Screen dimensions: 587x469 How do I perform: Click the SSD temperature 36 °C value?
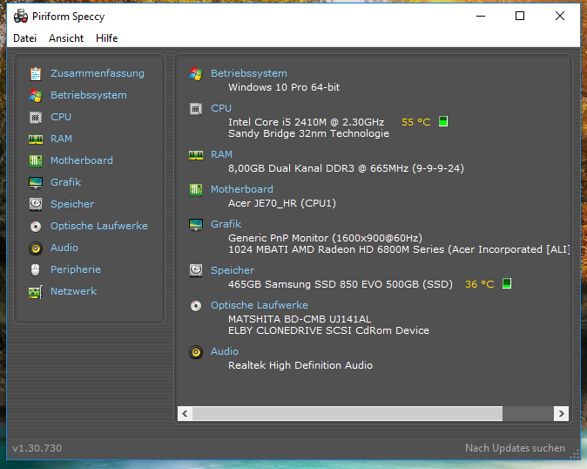point(480,284)
